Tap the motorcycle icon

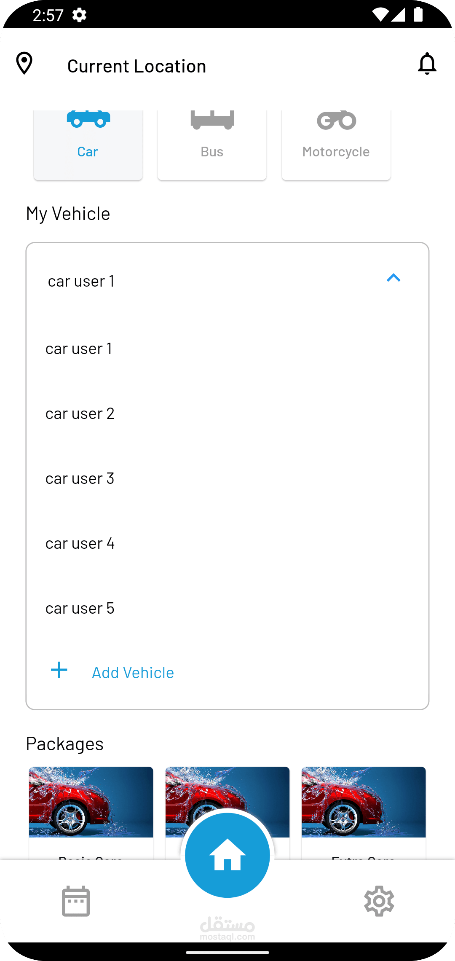(336, 121)
